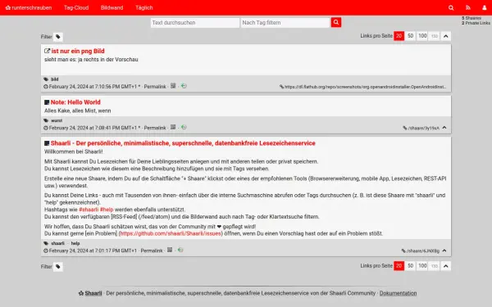Collapse all entries using the bottom chevron button
Viewport: 492px width, 307px height.
(x=445, y=266)
